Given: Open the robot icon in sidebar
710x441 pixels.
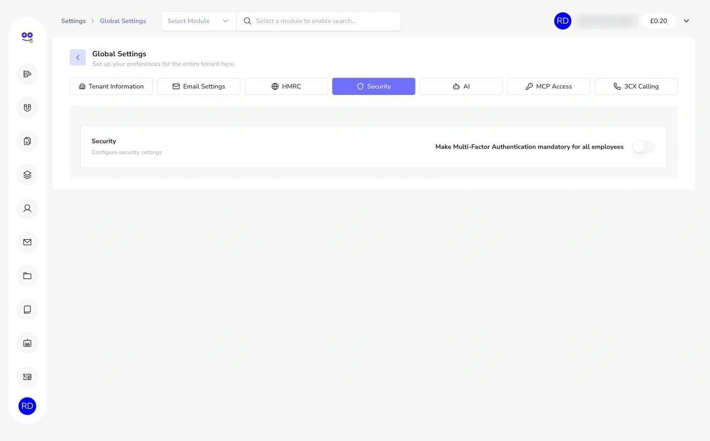Looking at the screenshot, I should pyautogui.click(x=27, y=343).
